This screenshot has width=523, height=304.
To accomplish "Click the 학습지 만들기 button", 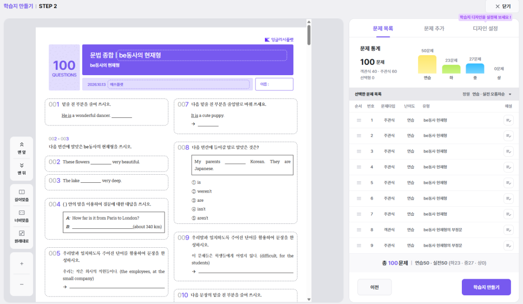I will (x=486, y=287).
